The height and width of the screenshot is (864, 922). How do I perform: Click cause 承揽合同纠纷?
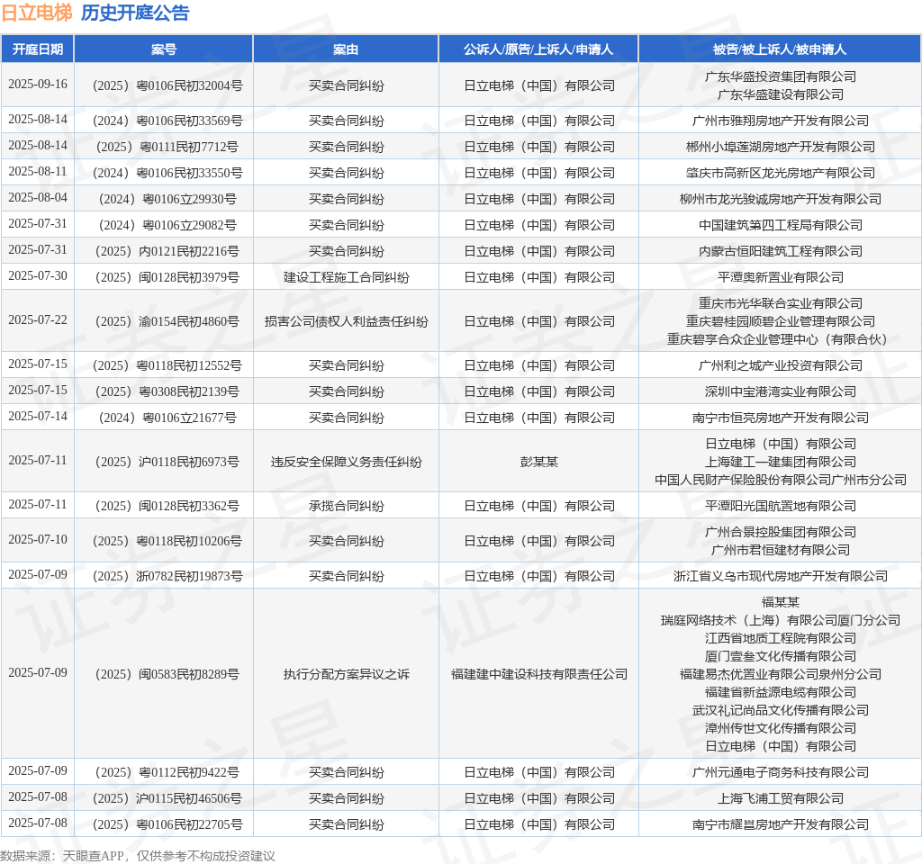coord(346,506)
